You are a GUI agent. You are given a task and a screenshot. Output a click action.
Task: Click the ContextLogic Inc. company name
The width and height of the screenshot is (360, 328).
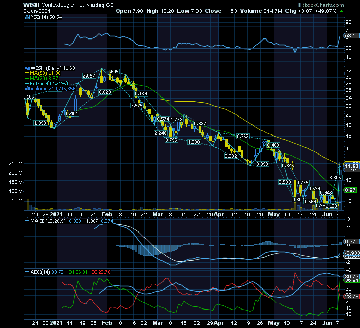pos(63,5)
